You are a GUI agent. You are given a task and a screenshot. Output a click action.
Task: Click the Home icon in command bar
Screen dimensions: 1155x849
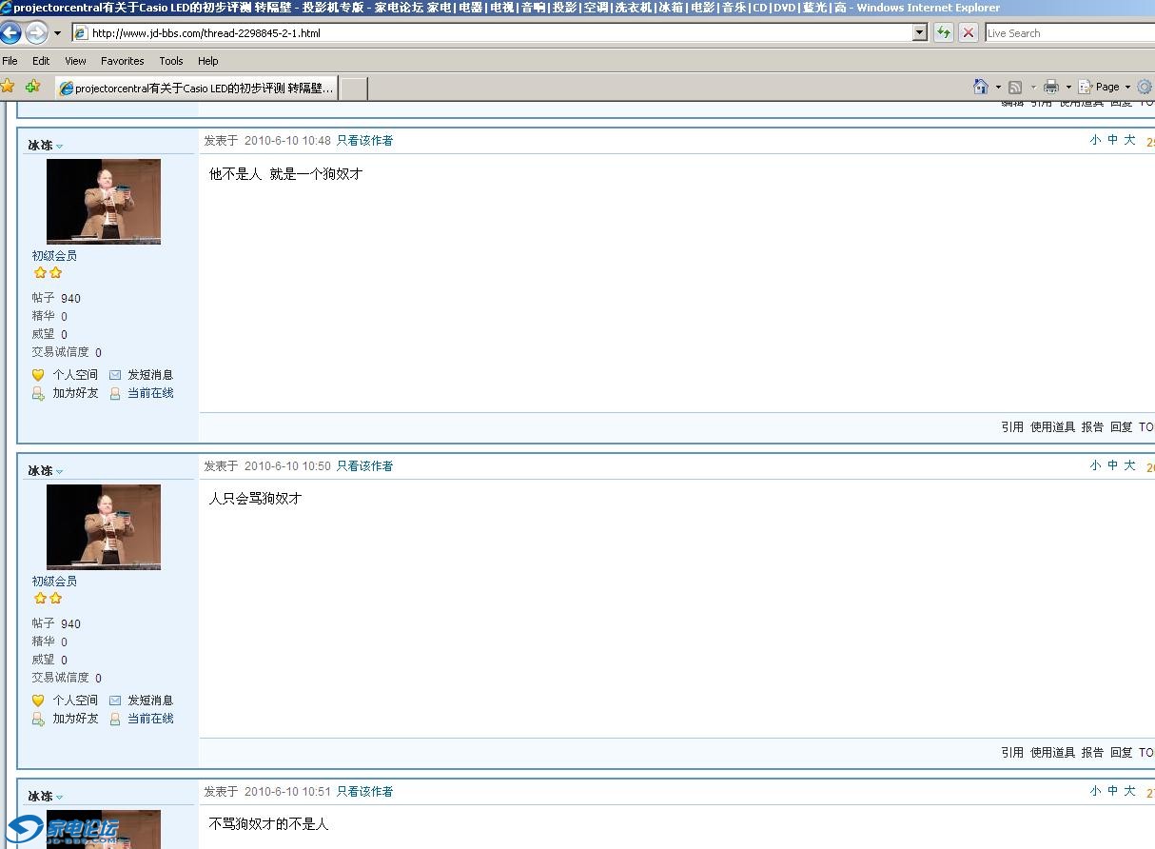[x=981, y=87]
